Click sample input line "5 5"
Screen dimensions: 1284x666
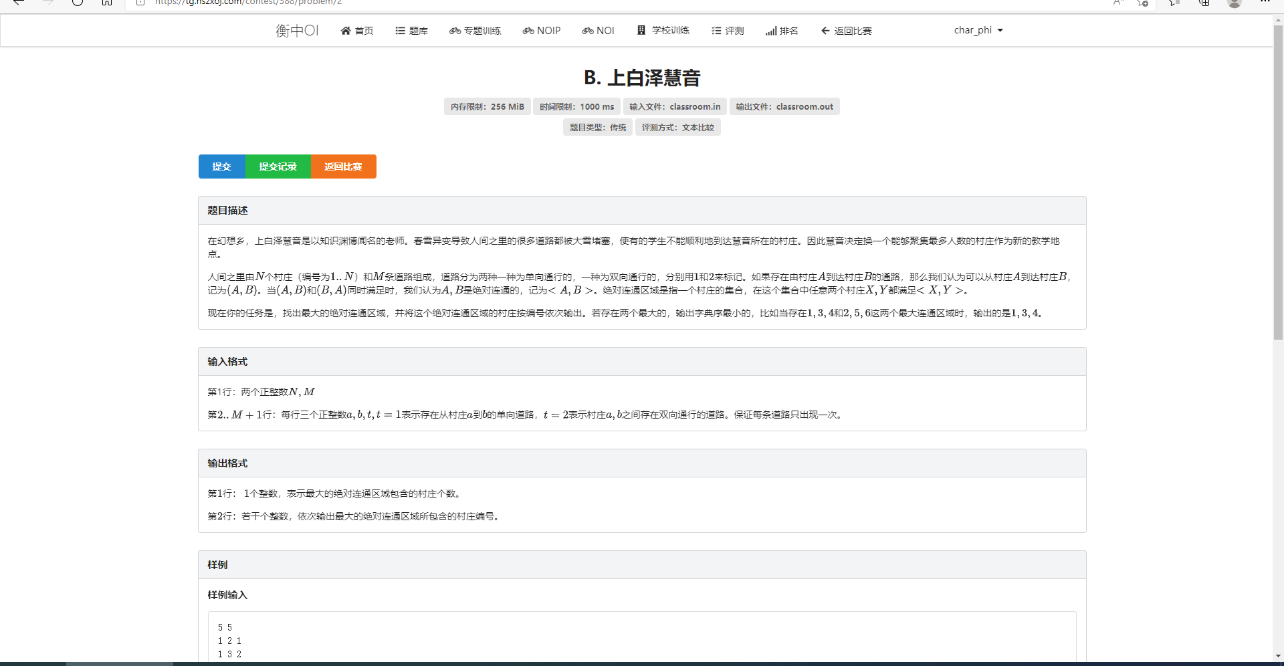[x=225, y=627]
